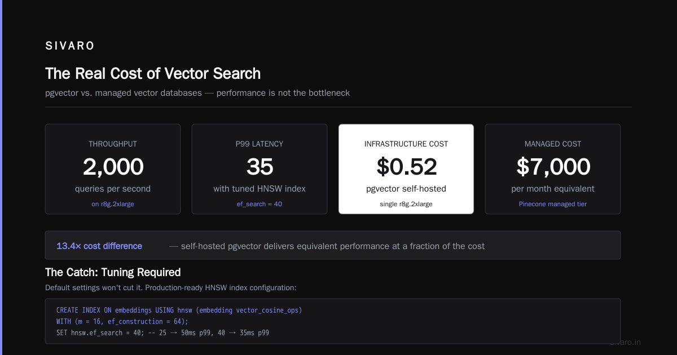Click 'single r8g.2xlarge' caption

point(406,204)
